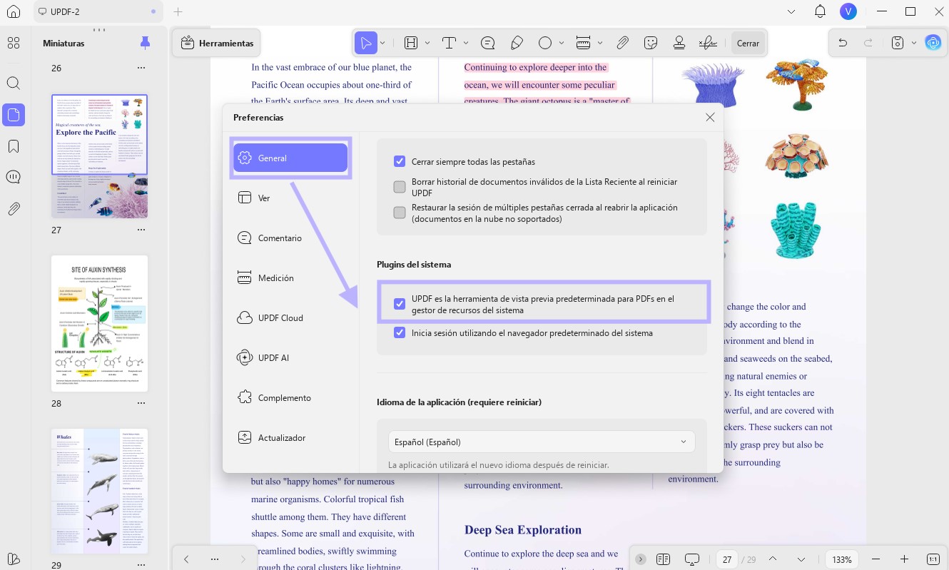Select the circle shape tool

545,43
